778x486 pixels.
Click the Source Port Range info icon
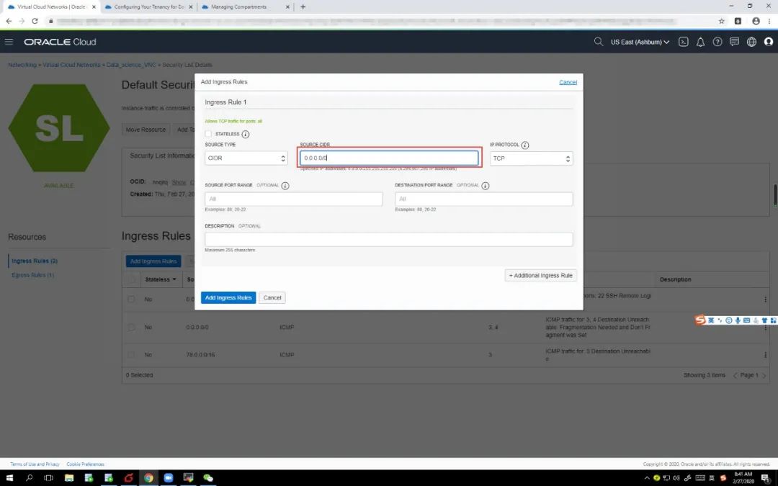(x=285, y=186)
